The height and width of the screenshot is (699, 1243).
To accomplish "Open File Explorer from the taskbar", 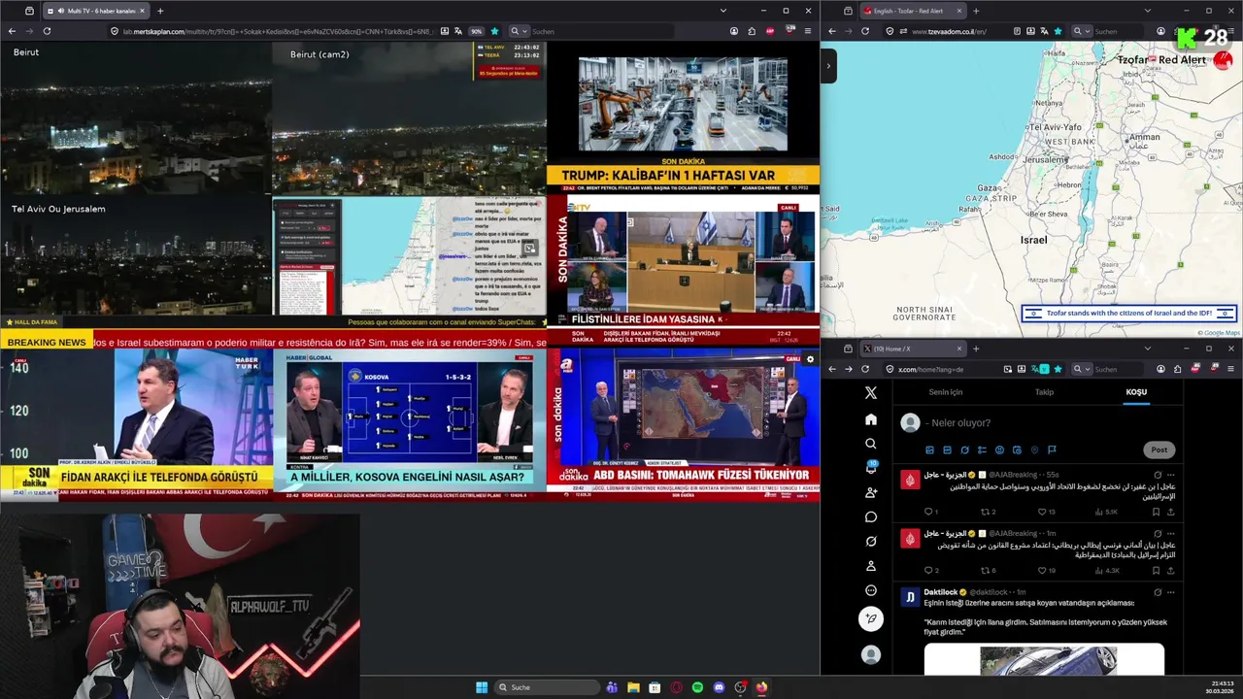I will click(633, 687).
